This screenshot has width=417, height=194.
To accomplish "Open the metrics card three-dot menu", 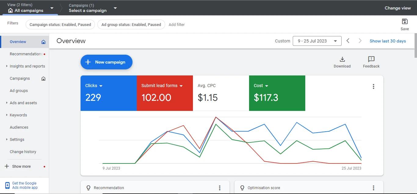I will tap(373, 86).
